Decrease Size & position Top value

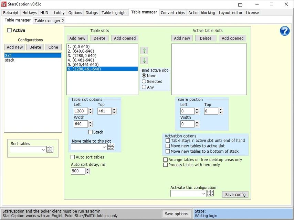coord(221,113)
